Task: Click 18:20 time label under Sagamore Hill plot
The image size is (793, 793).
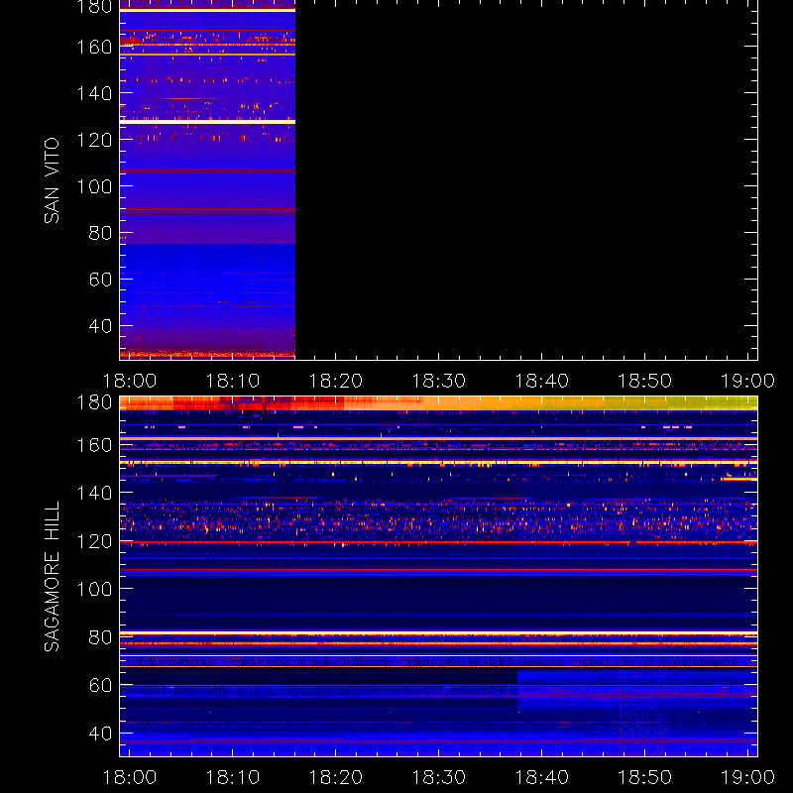Action: coord(336,777)
